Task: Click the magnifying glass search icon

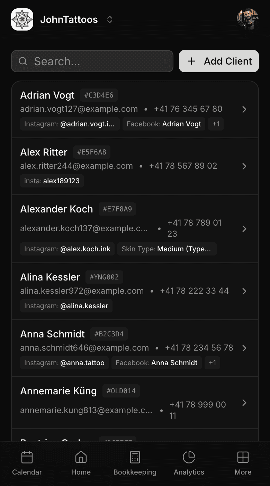Action: tap(23, 61)
